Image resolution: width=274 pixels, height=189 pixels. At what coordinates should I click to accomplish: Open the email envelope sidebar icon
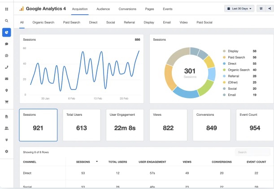click(x=7, y=79)
